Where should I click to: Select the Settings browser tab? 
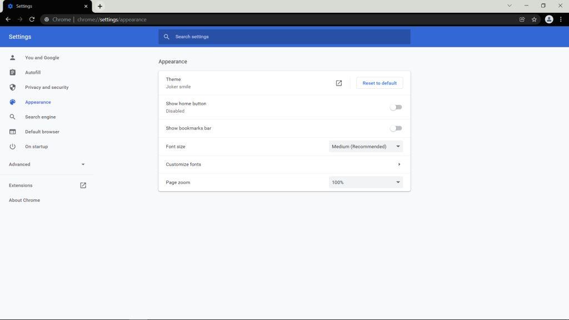[47, 6]
